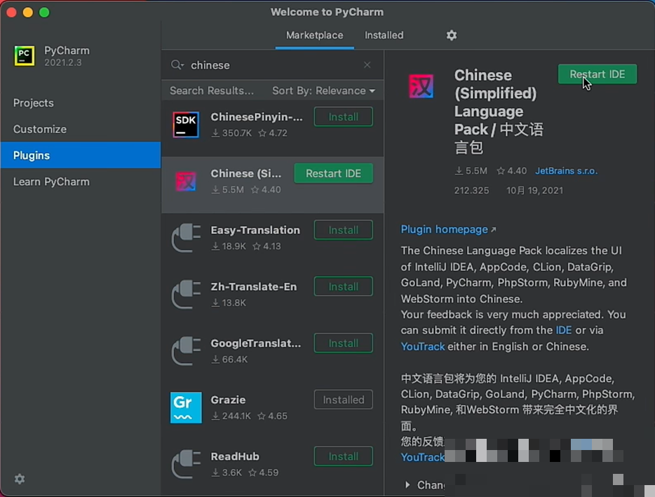Image resolution: width=655 pixels, height=497 pixels.
Task: Click the Search Results... label
Action: pyautogui.click(x=211, y=90)
